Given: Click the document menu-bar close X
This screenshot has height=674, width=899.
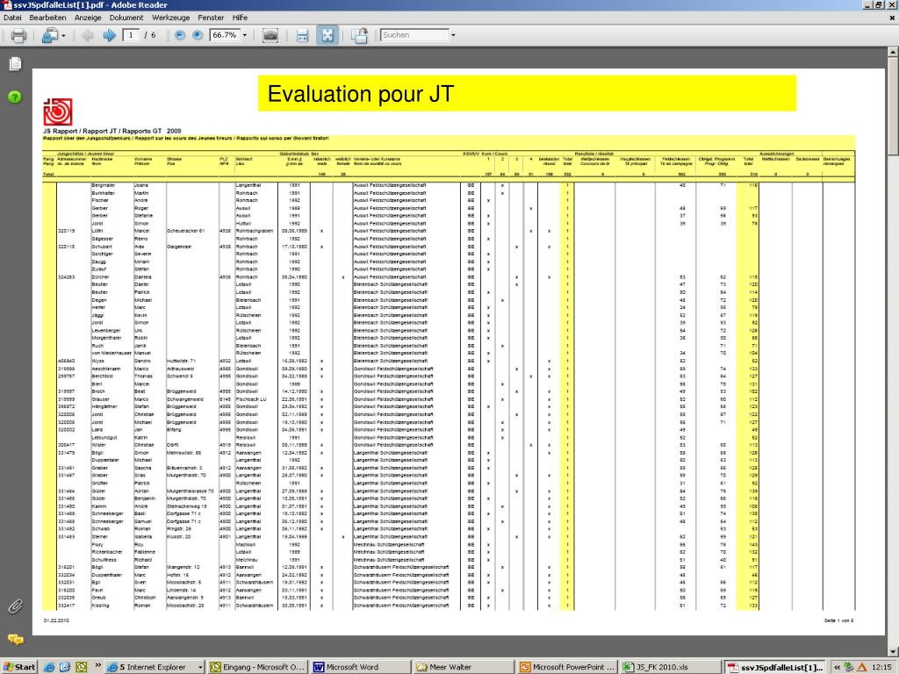Looking at the screenshot, I should [x=892, y=18].
